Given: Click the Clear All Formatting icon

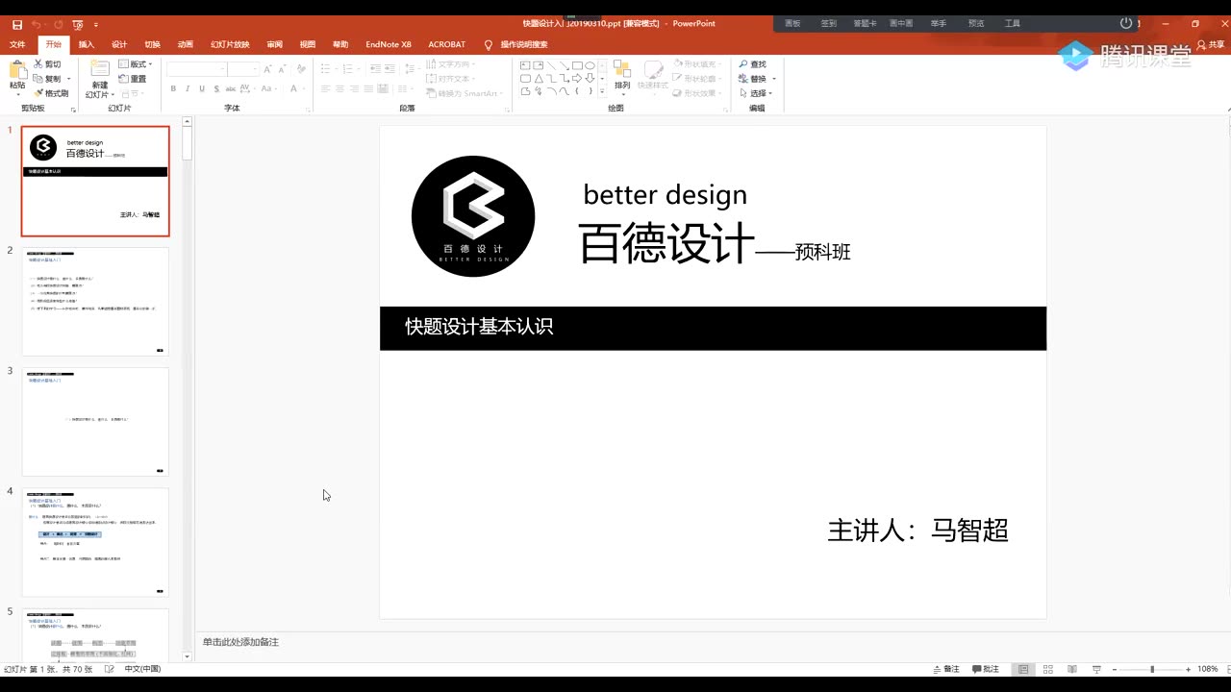Looking at the screenshot, I should pos(300,69).
